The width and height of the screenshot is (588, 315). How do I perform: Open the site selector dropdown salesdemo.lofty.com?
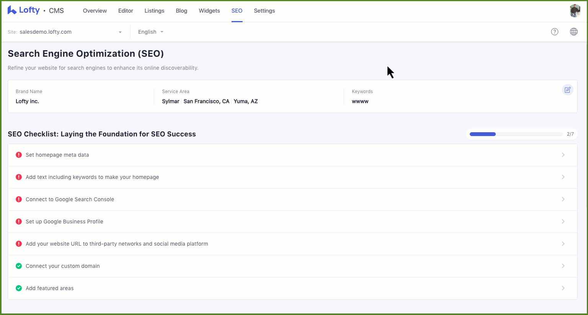tap(65, 32)
